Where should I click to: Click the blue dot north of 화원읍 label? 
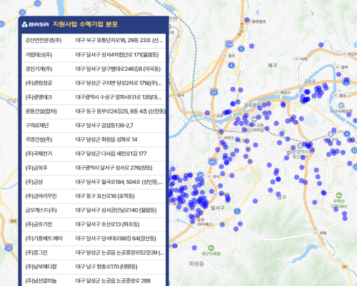194,248
